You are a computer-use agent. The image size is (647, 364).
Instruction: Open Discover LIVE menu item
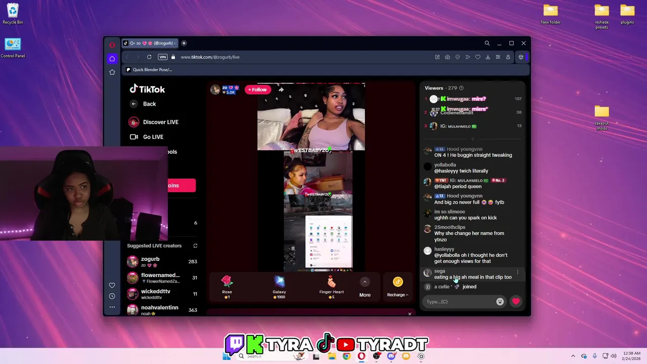click(154, 122)
